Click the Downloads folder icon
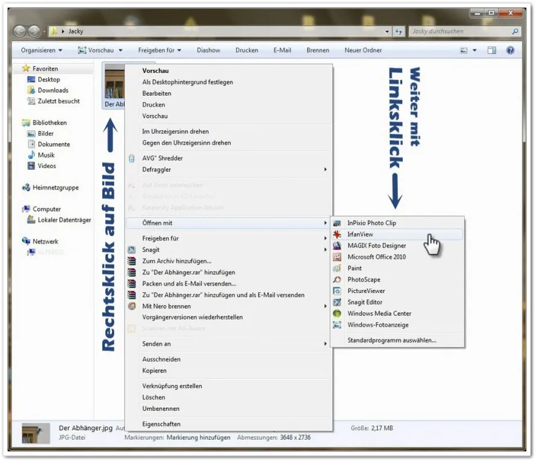537x462 pixels. (x=31, y=90)
